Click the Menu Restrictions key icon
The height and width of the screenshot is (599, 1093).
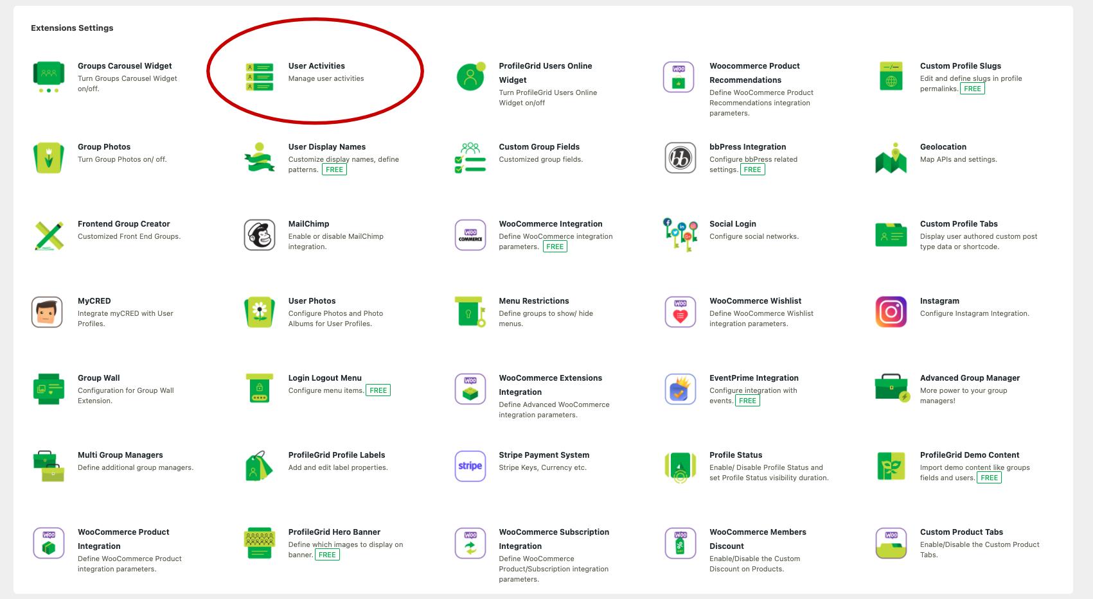click(x=470, y=312)
